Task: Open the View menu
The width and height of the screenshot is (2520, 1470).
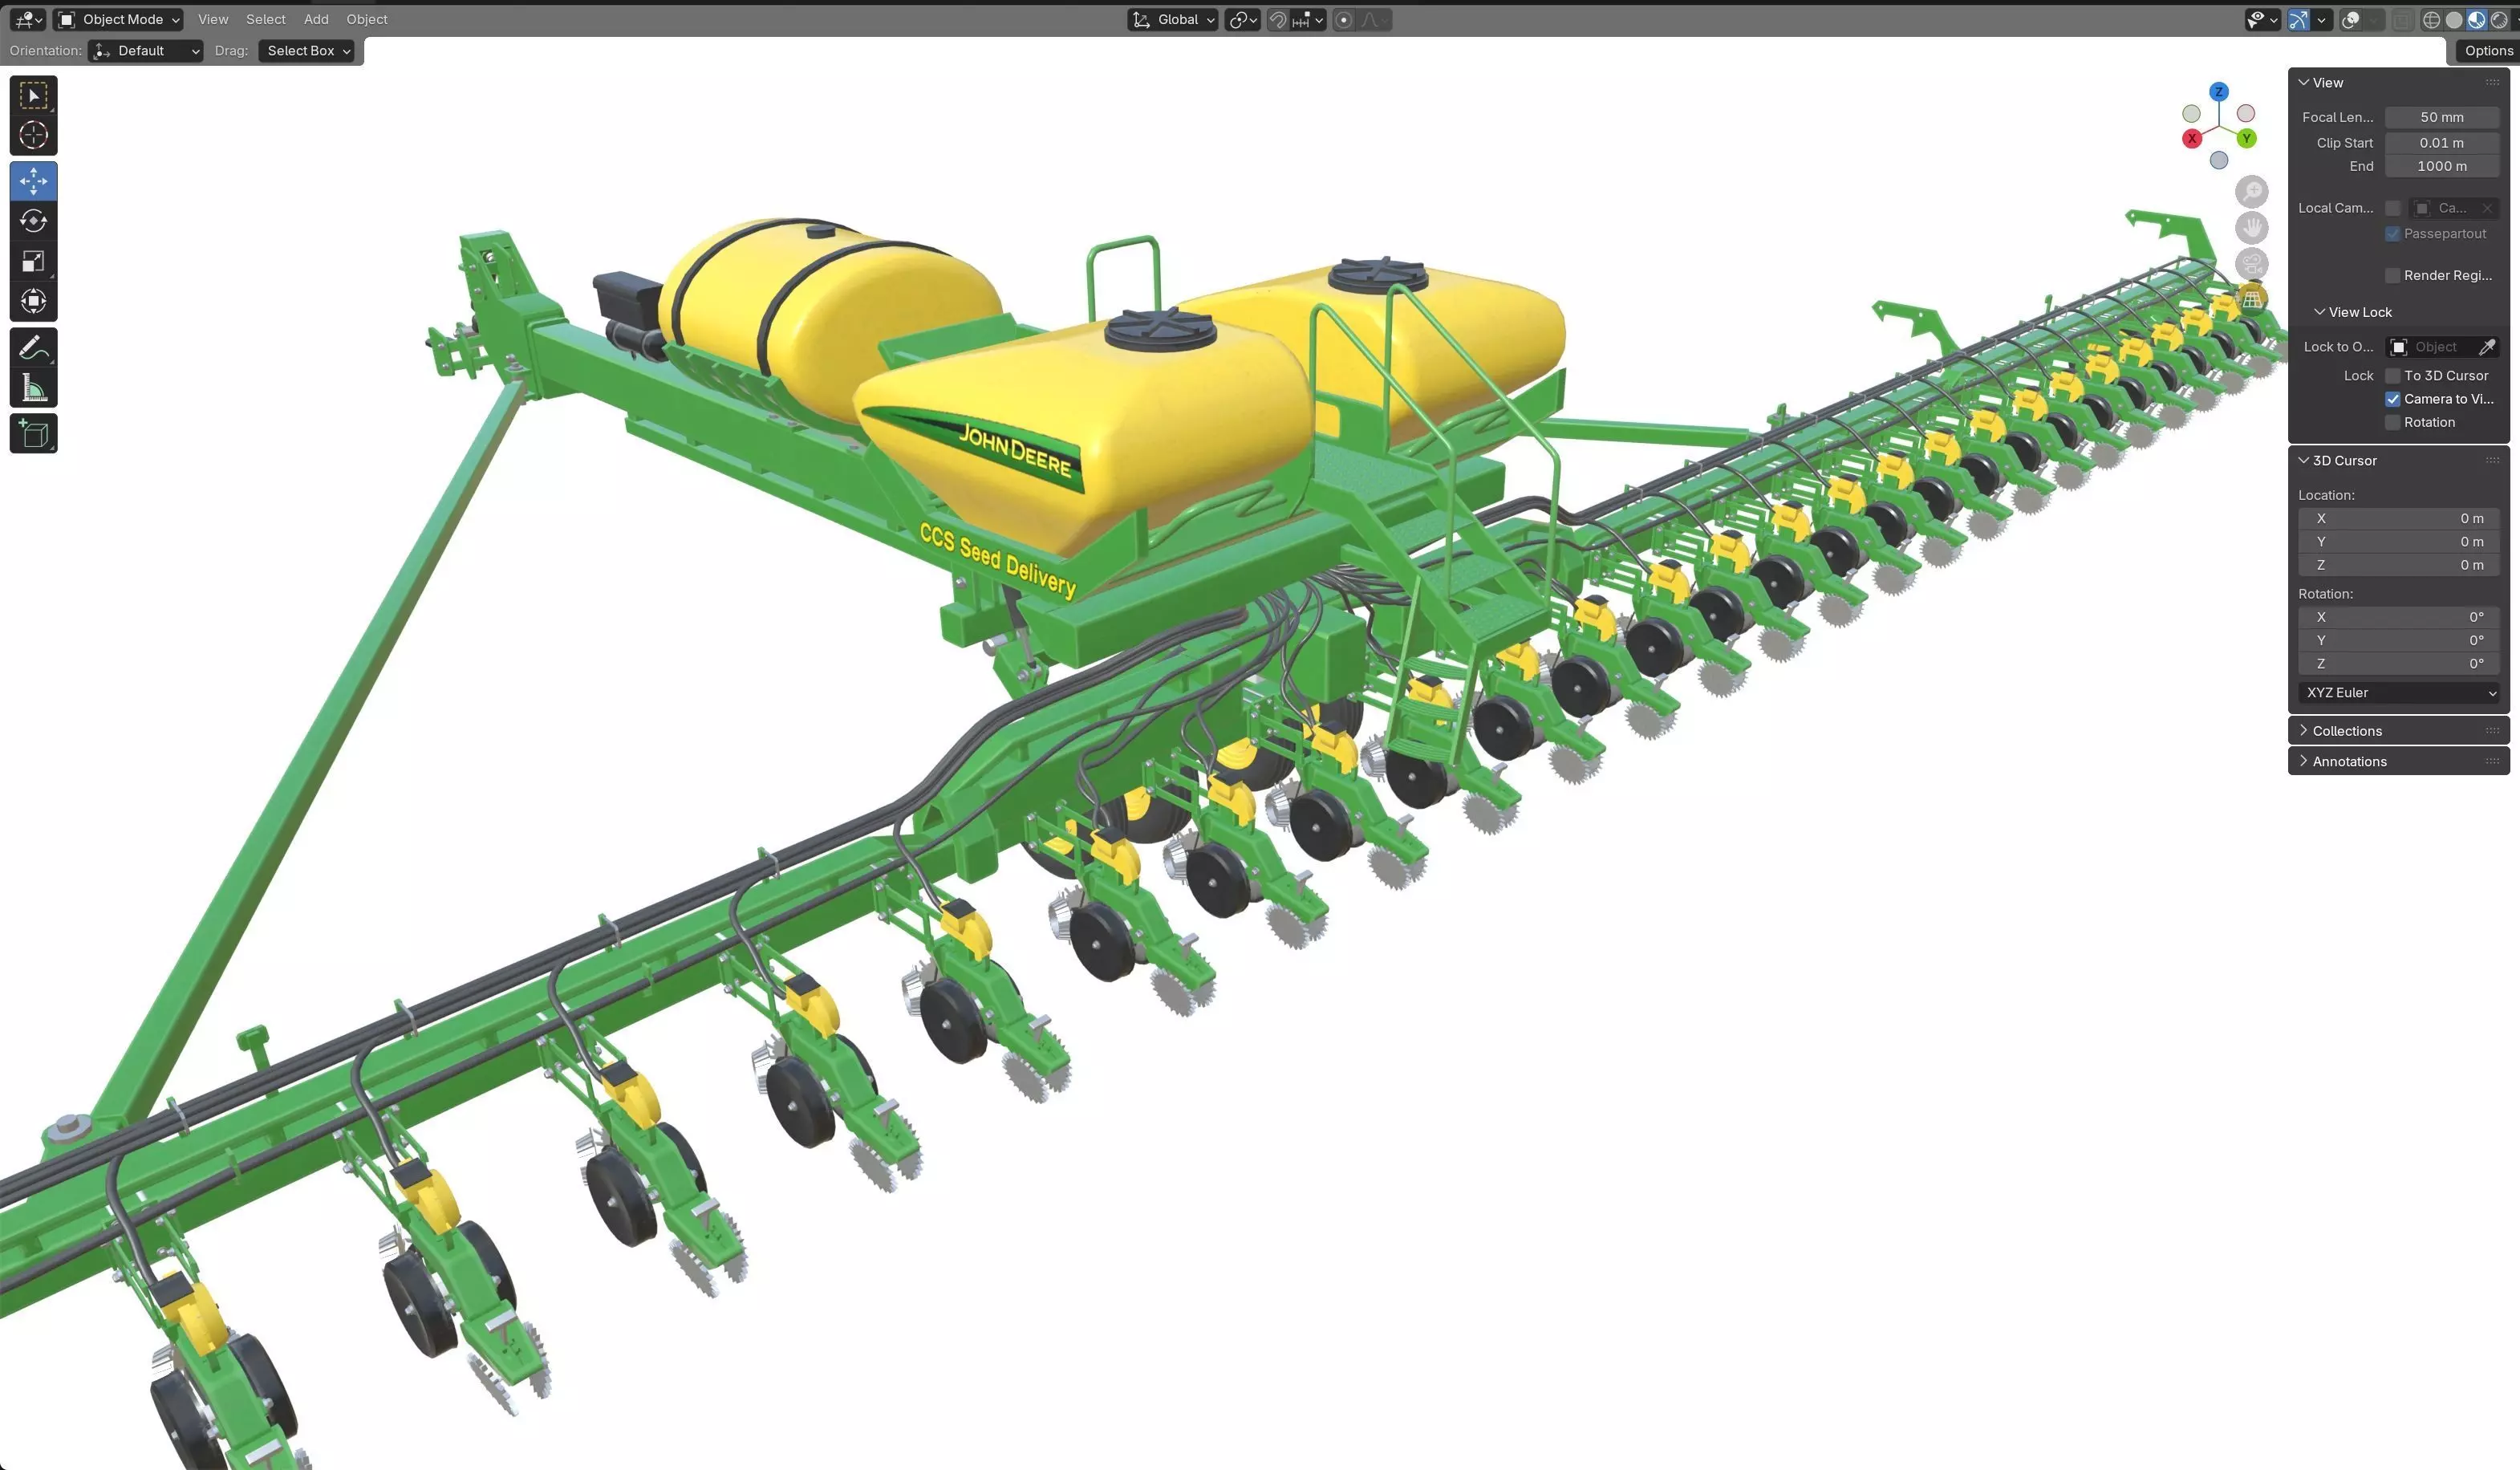Action: (x=213, y=19)
